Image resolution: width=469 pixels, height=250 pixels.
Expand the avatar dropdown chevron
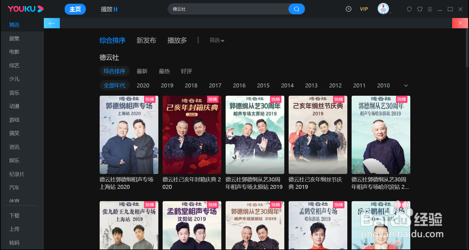(x=390, y=13)
